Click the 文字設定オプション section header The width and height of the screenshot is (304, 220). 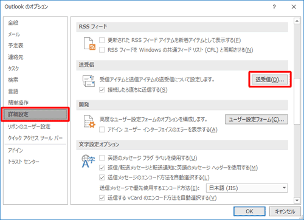(x=182, y=145)
